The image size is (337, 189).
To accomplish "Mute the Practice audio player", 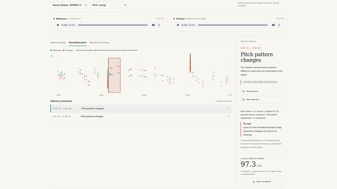I will (x=273, y=25).
